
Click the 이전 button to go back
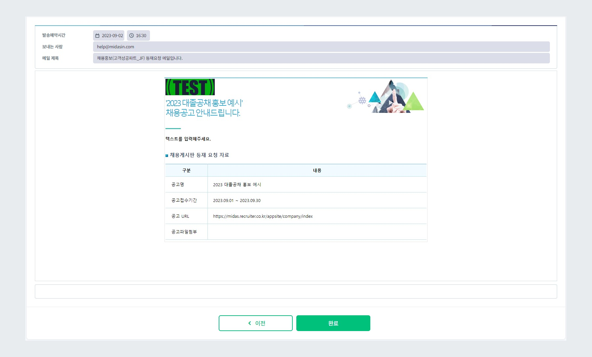(x=255, y=323)
